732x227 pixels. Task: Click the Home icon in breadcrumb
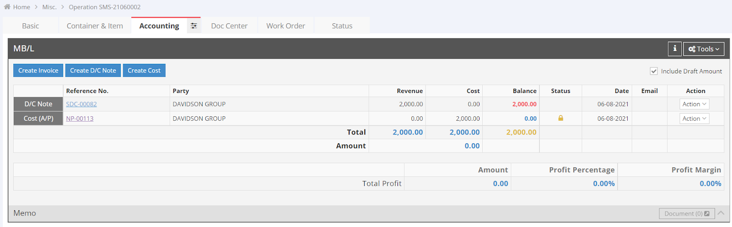coord(7,7)
